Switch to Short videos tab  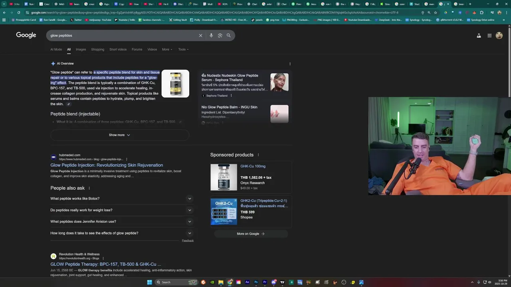[118, 49]
